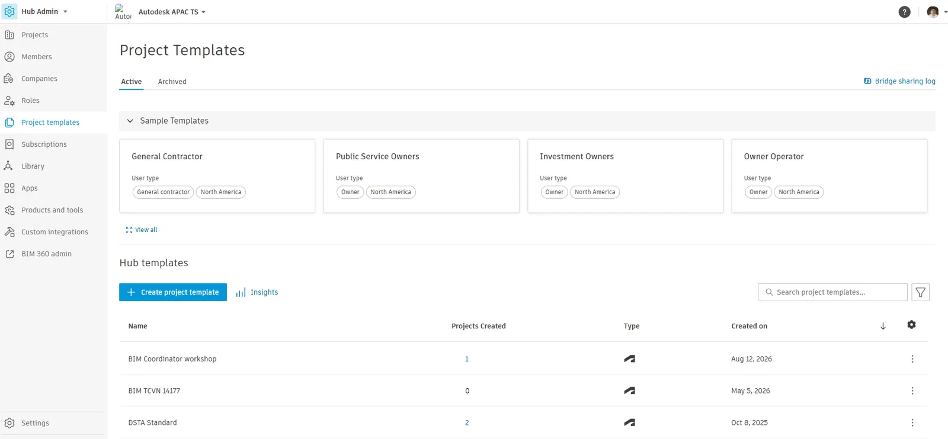
Task: Click the BIM TCVN 14177 template name
Action: (x=154, y=391)
